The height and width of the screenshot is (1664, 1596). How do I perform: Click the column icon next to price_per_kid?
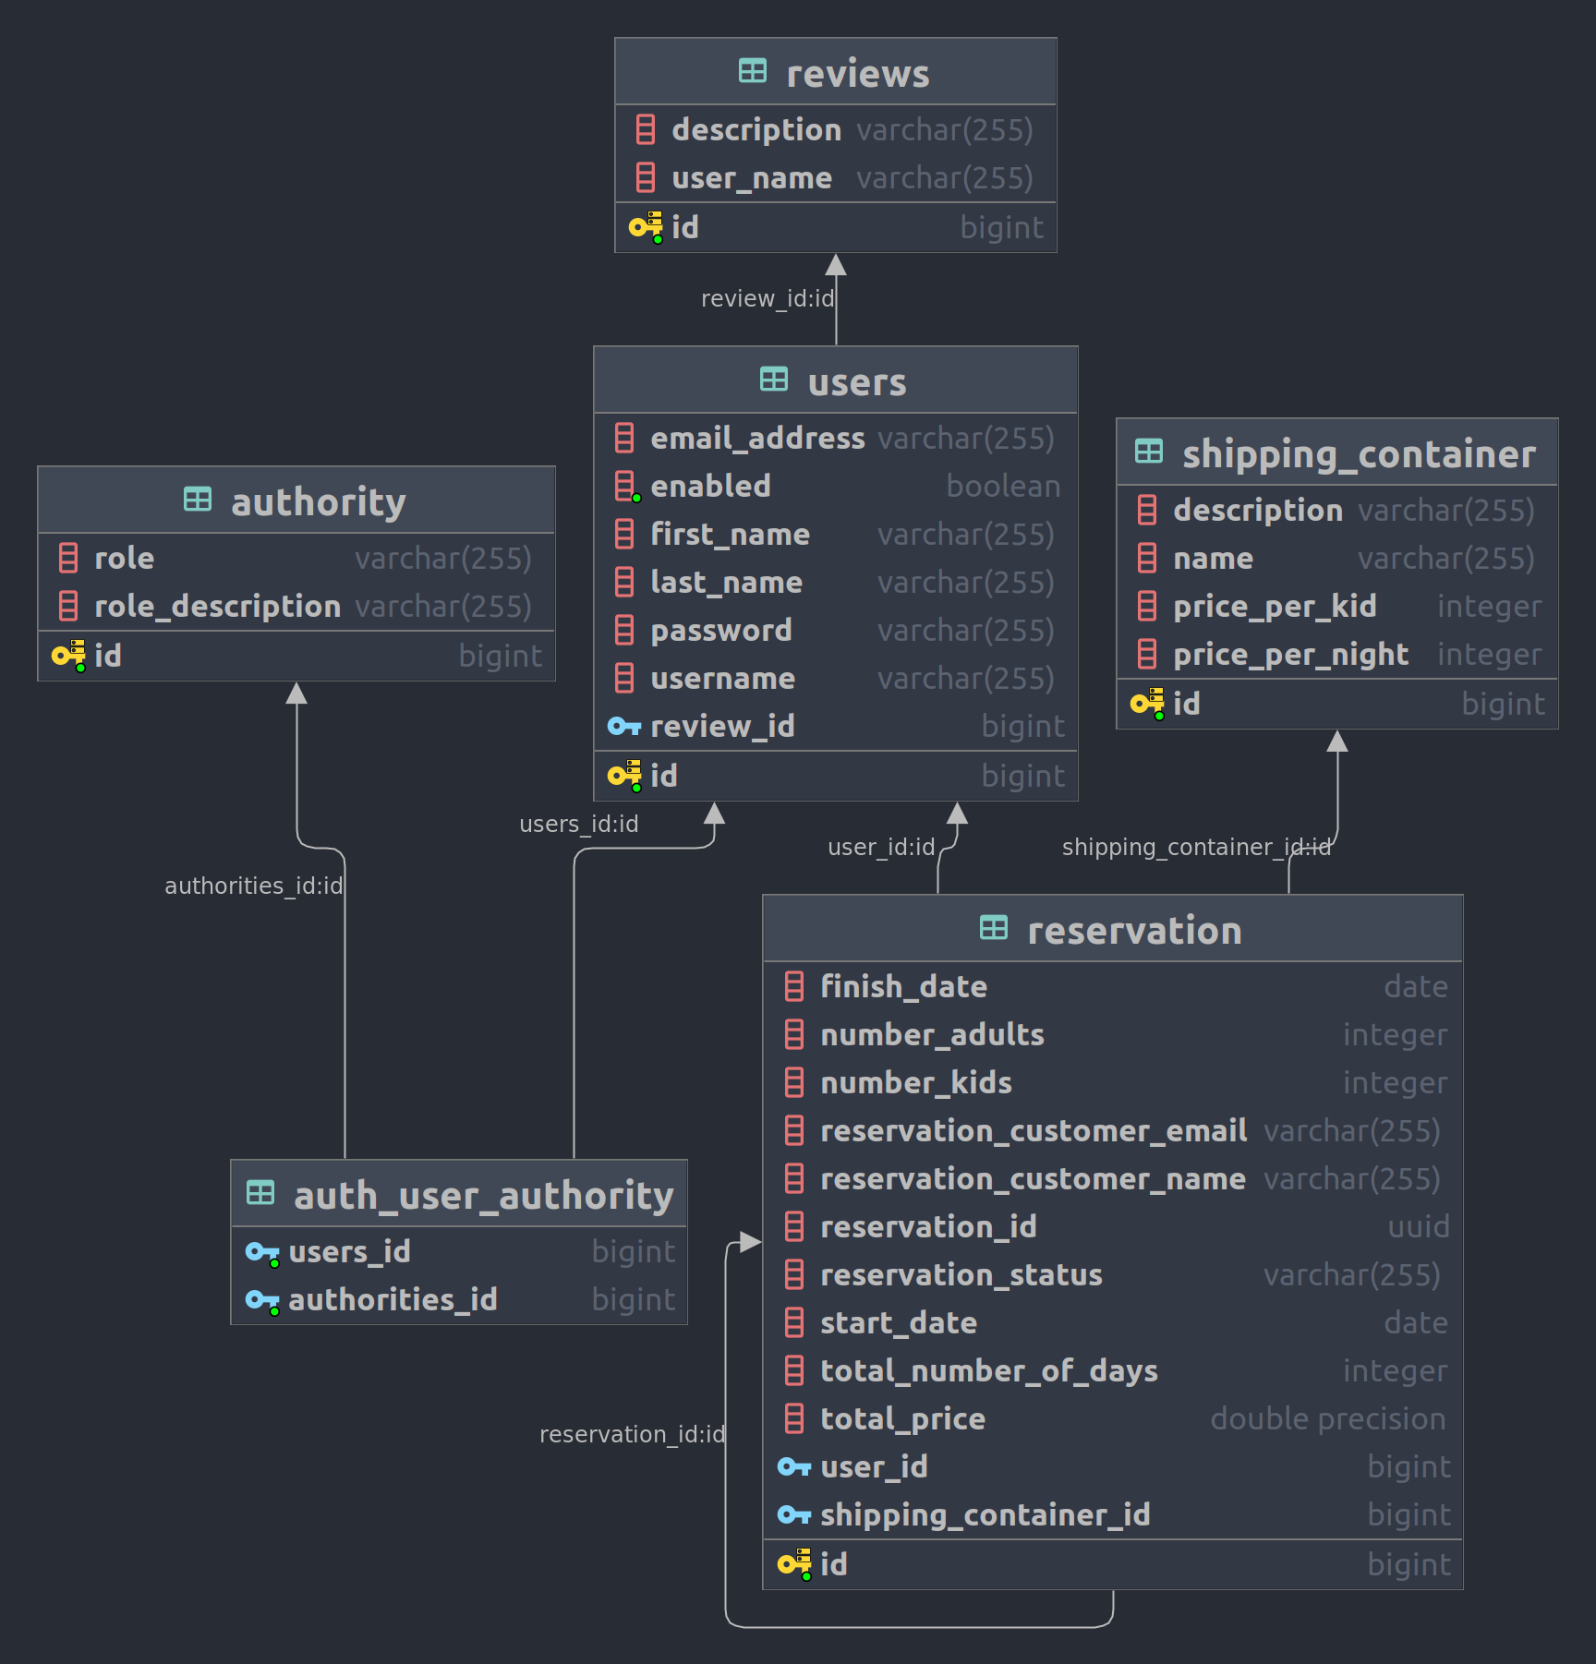[1147, 606]
